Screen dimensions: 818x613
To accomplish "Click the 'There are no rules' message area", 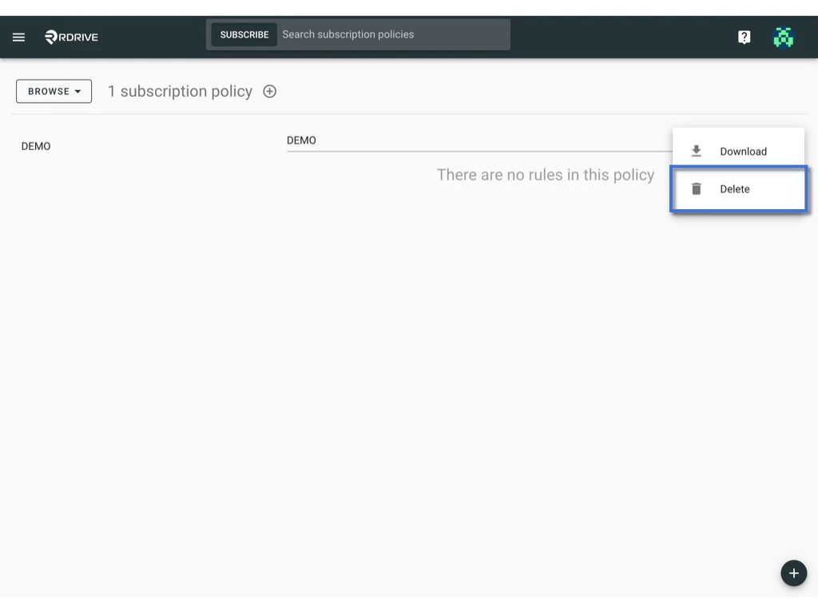I will [546, 175].
